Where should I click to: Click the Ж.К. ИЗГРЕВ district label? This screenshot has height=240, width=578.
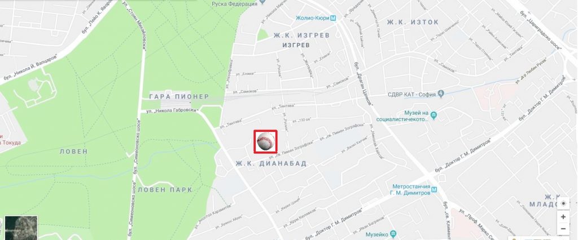(x=301, y=35)
